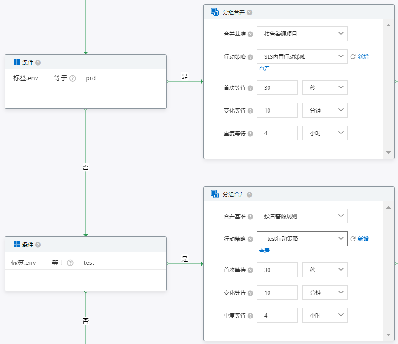The height and width of the screenshot is (344, 398).
Task: Click 新增 link in bottom panel
Action: point(363,239)
